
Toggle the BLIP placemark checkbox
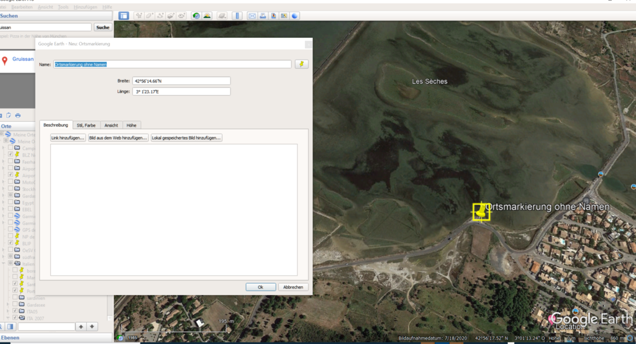pos(11,243)
